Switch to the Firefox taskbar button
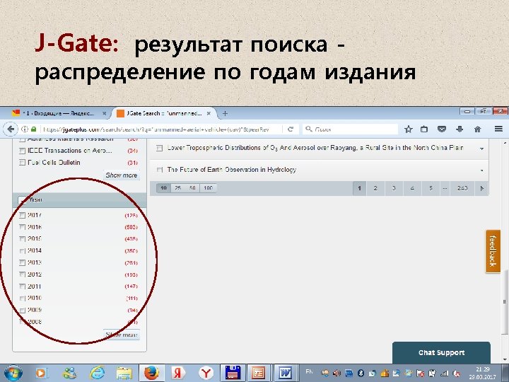Viewport: 509px width, 382px height. tap(151, 373)
